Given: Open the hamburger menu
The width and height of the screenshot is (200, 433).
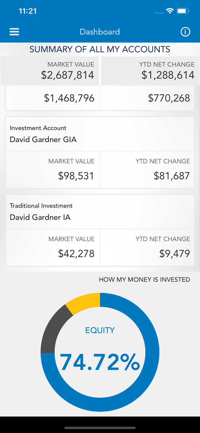Looking at the screenshot, I should point(14,32).
